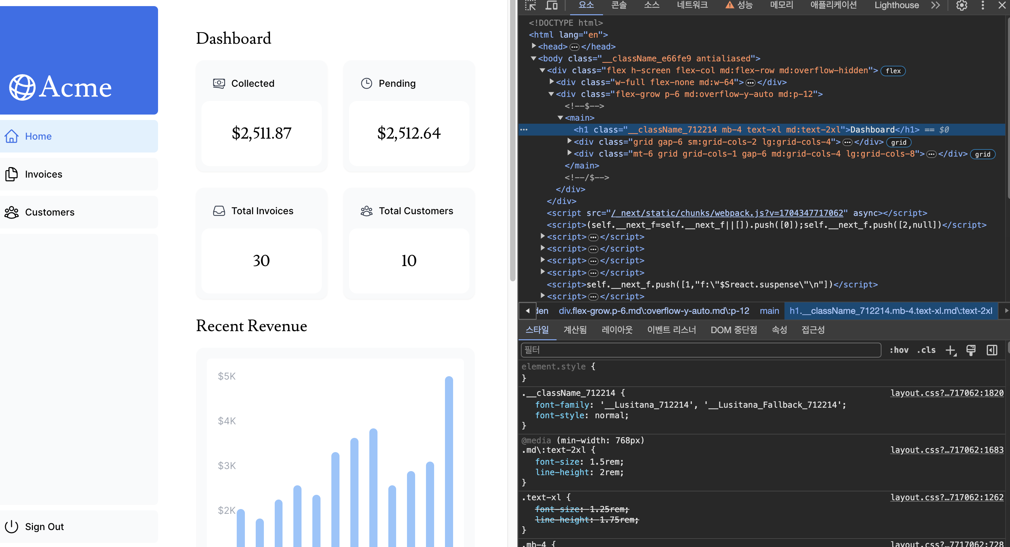This screenshot has height=547, width=1010.
Task: Collapse the main element
Action: click(x=560, y=118)
